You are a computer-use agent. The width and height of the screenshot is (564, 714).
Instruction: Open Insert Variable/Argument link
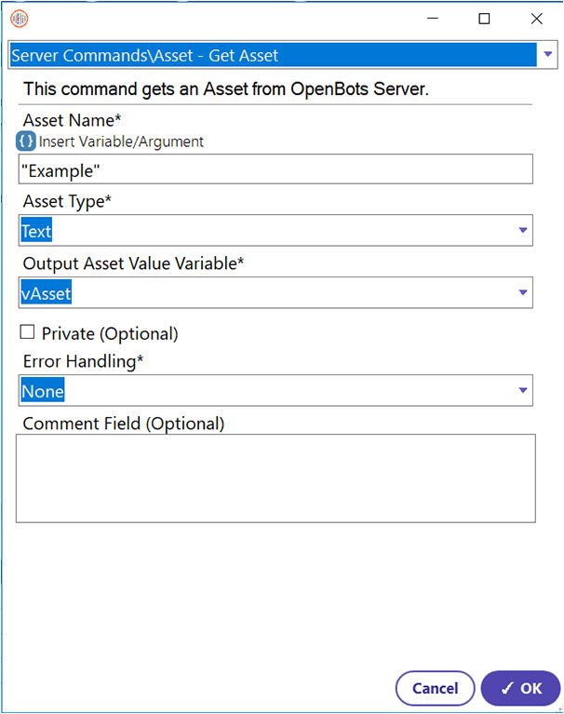(x=121, y=141)
